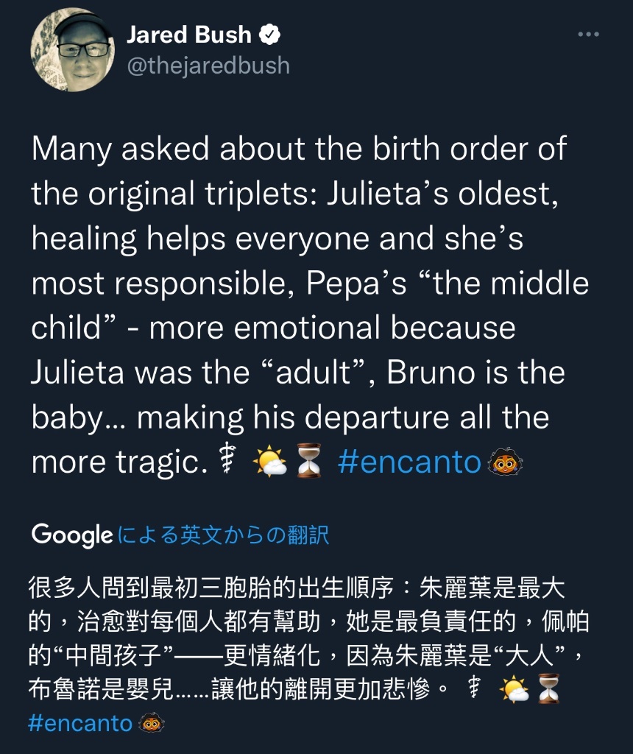
Task: Click the verified badge next to Jared Bush
Action: [x=269, y=34]
